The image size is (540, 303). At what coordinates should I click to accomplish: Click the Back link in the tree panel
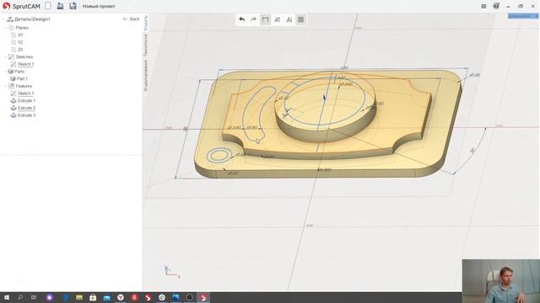[x=132, y=19]
